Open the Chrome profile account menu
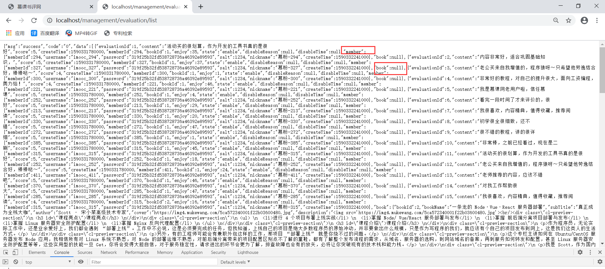The image size is (605, 269). tap(584, 20)
